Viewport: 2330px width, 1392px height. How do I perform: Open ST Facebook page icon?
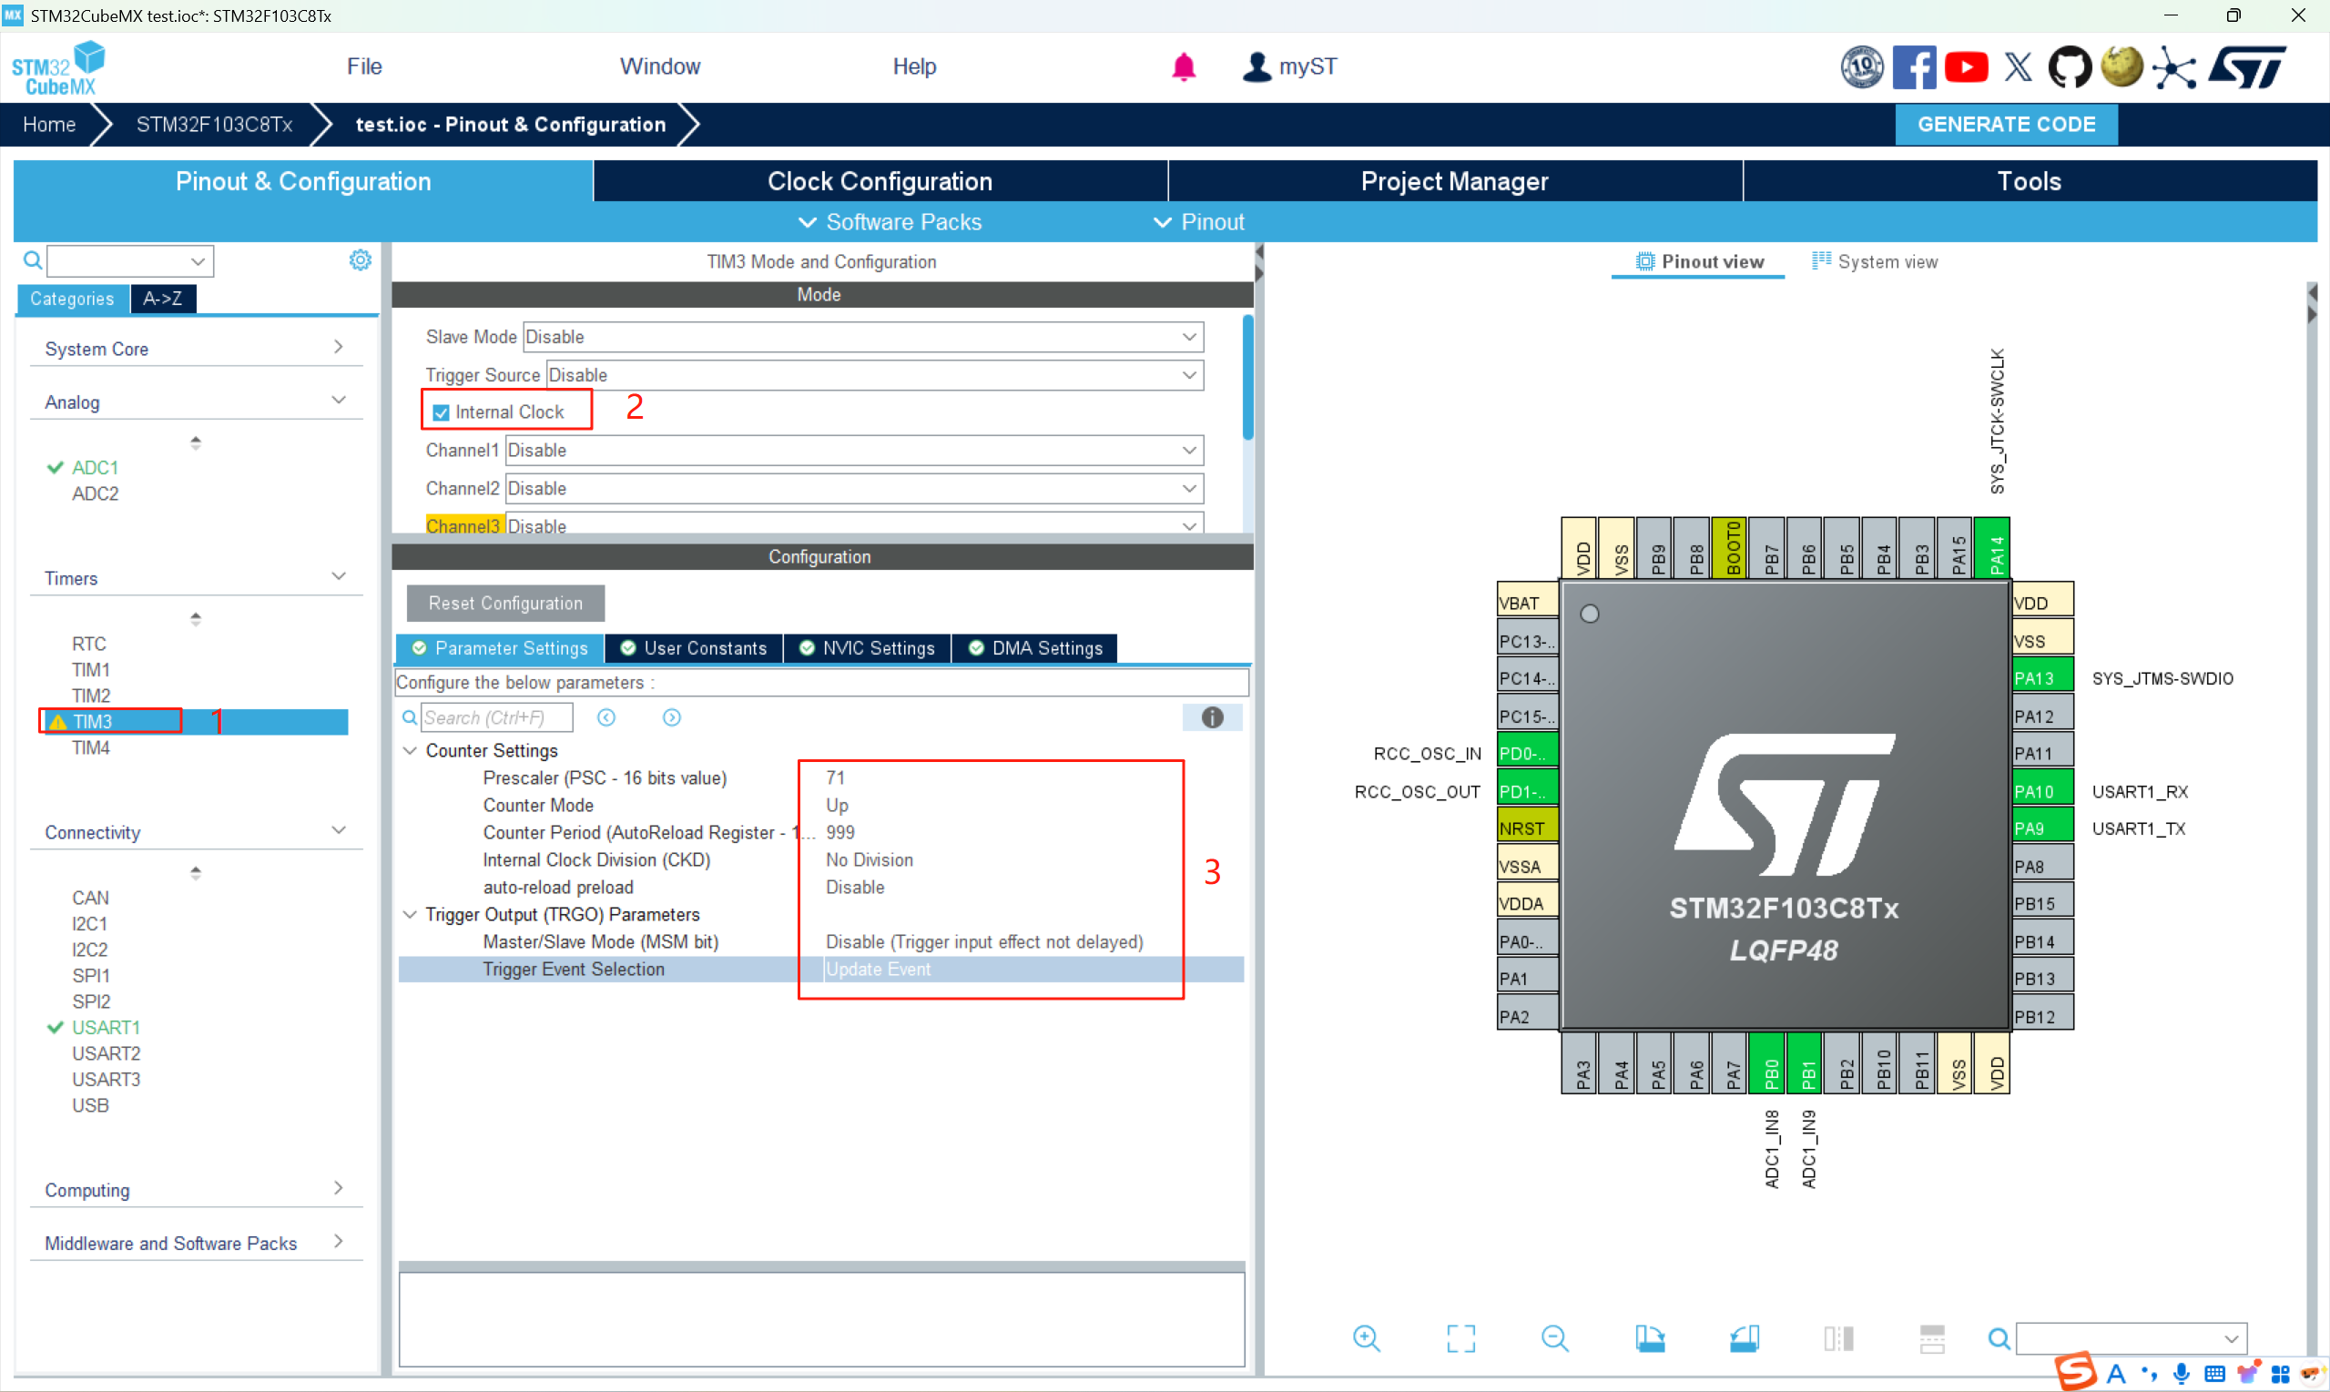[1914, 66]
